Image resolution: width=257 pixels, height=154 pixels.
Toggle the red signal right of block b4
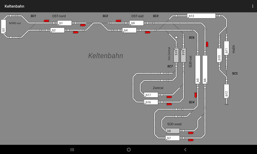pos(148,32)
